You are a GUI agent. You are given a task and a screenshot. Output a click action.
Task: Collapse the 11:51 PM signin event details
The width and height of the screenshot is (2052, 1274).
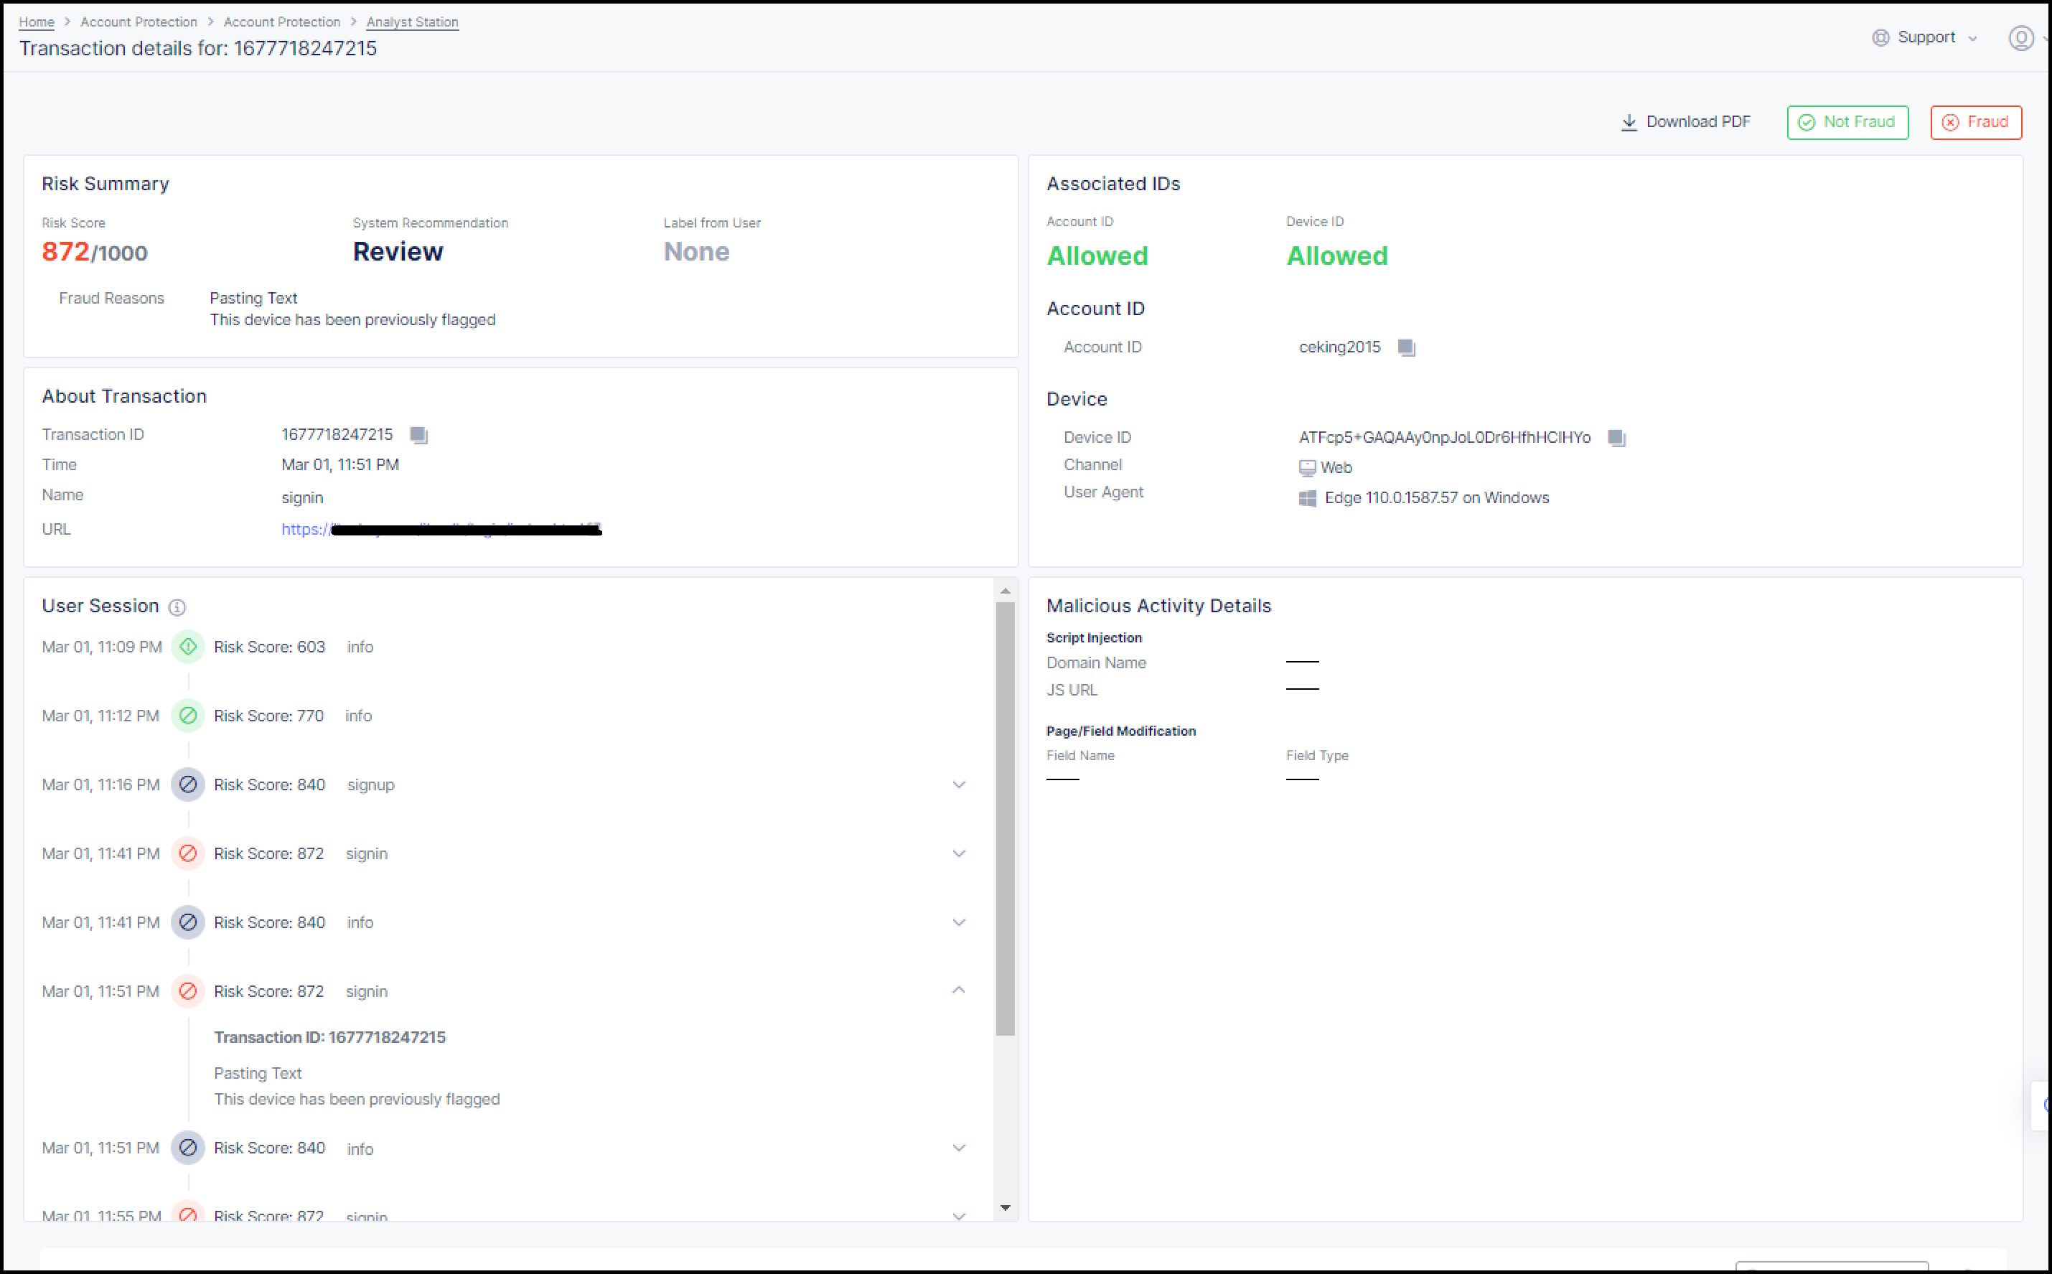(959, 990)
